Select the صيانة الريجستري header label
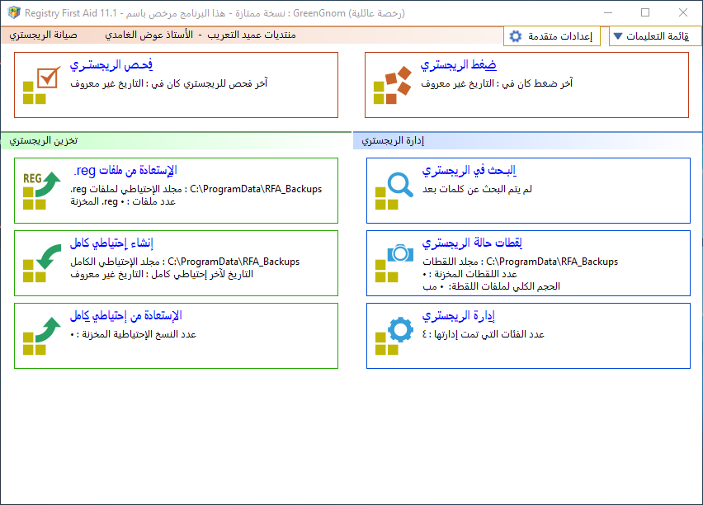703x505 pixels. click(43, 35)
